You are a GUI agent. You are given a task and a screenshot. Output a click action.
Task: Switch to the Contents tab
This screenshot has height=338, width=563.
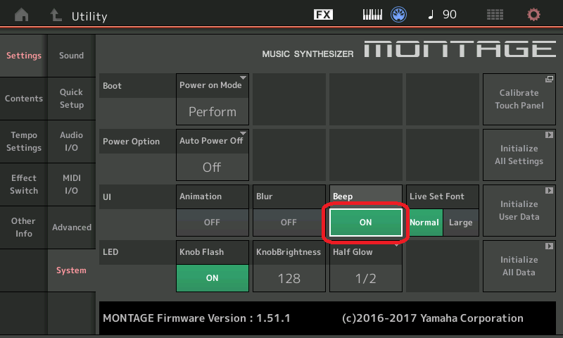point(24,99)
